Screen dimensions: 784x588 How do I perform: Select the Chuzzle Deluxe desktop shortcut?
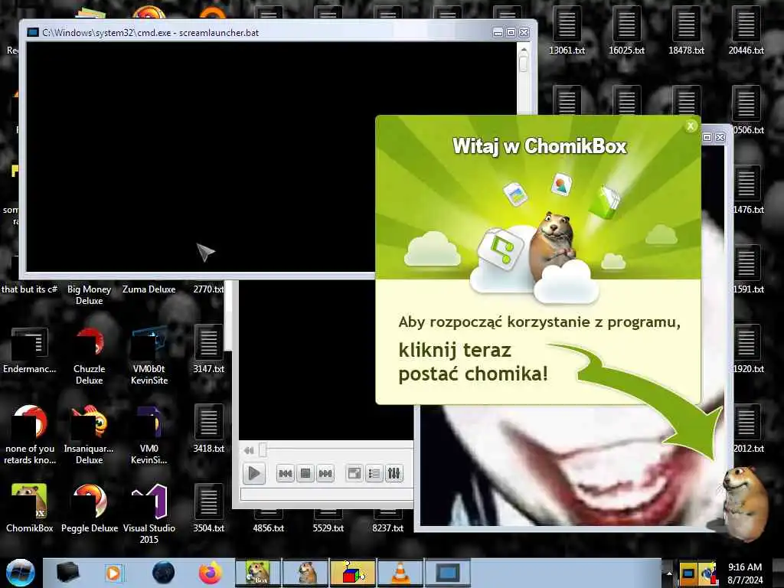[x=90, y=355]
